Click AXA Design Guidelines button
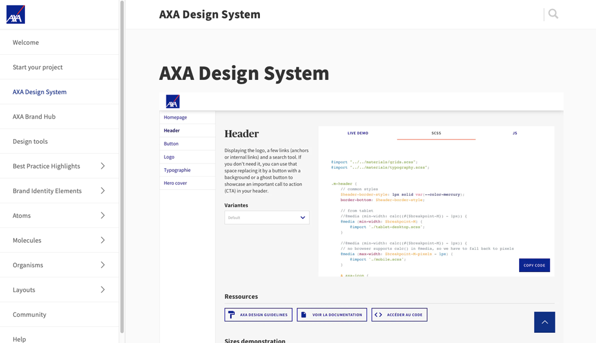Viewport: 596px width, 343px height. (258, 314)
